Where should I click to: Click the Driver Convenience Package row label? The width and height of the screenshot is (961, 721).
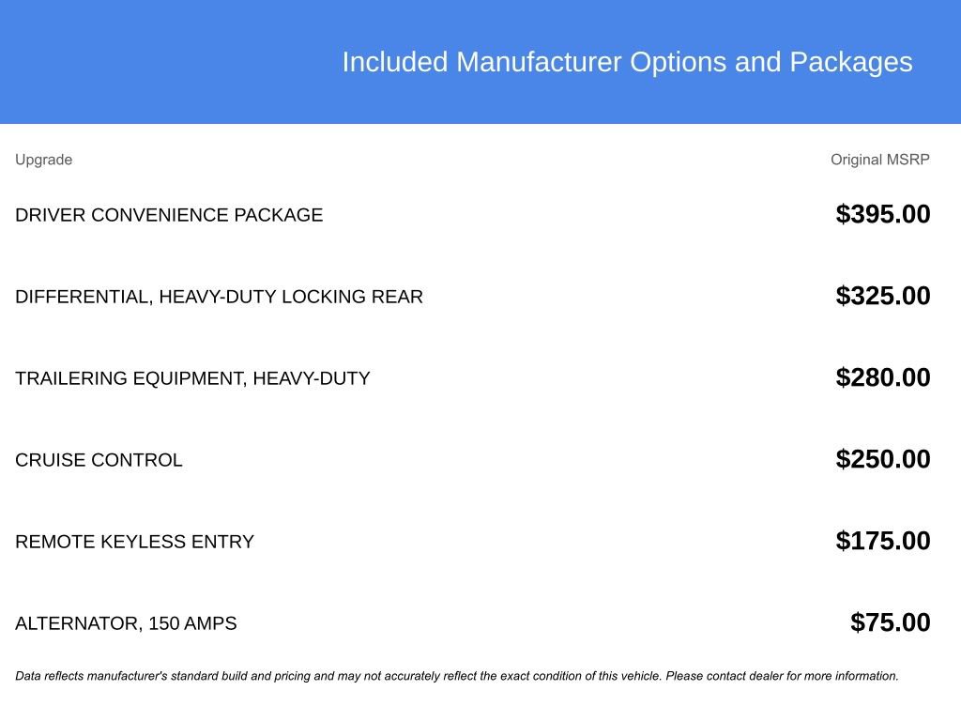point(169,215)
